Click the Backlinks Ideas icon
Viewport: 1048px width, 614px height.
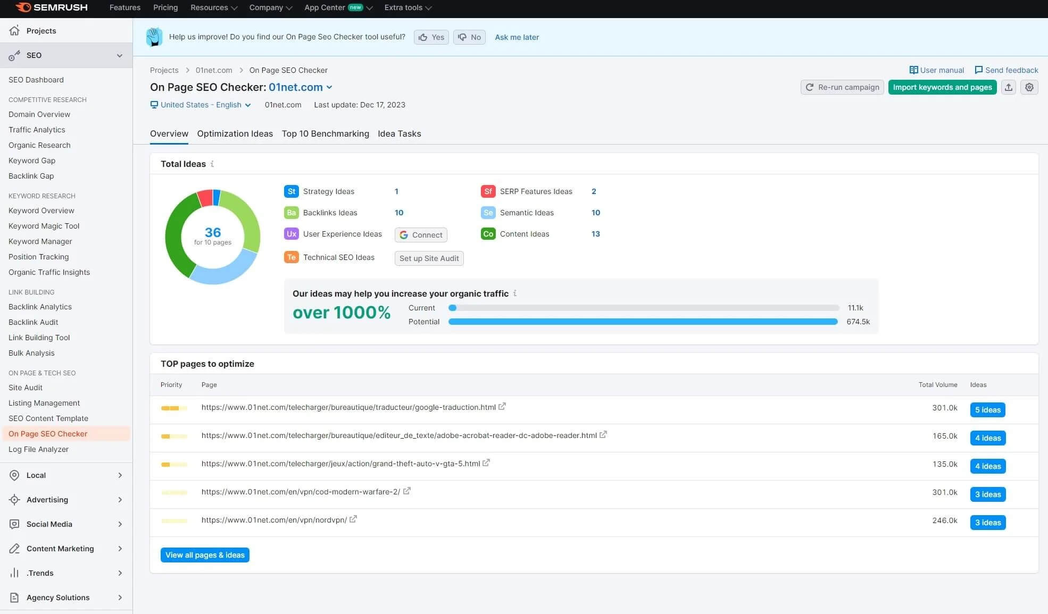(289, 213)
